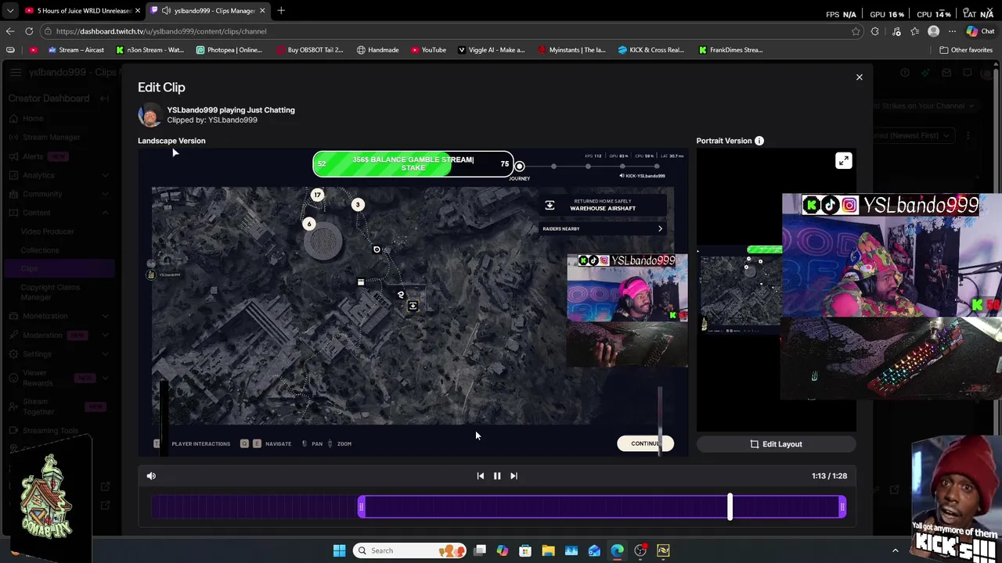The width and height of the screenshot is (1002, 563).
Task: Show hidden system tray icons
Action: click(896, 550)
